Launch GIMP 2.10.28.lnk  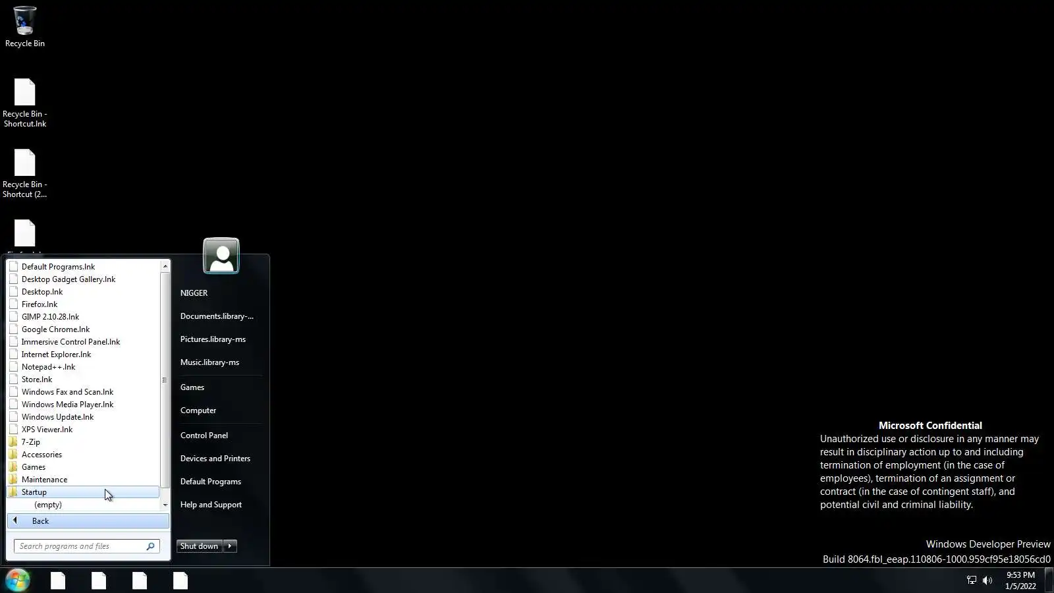pyautogui.click(x=84, y=317)
